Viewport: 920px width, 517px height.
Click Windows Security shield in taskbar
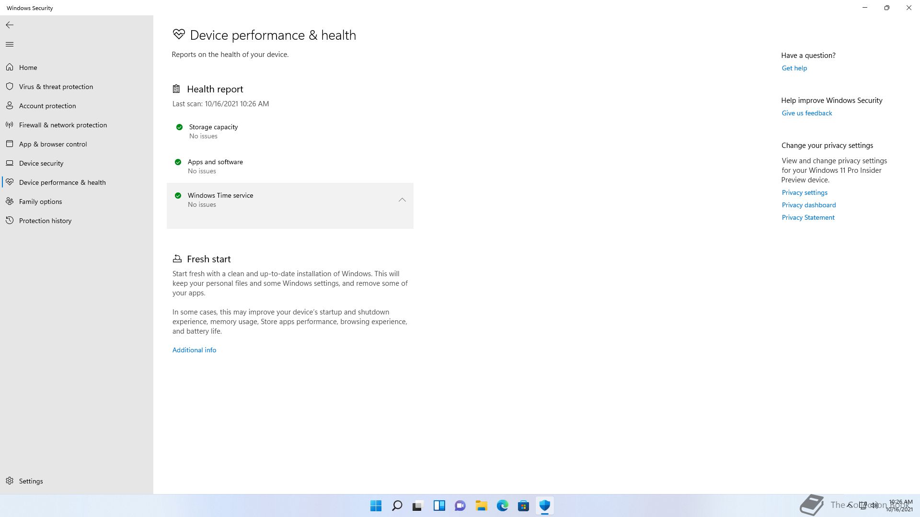click(545, 506)
